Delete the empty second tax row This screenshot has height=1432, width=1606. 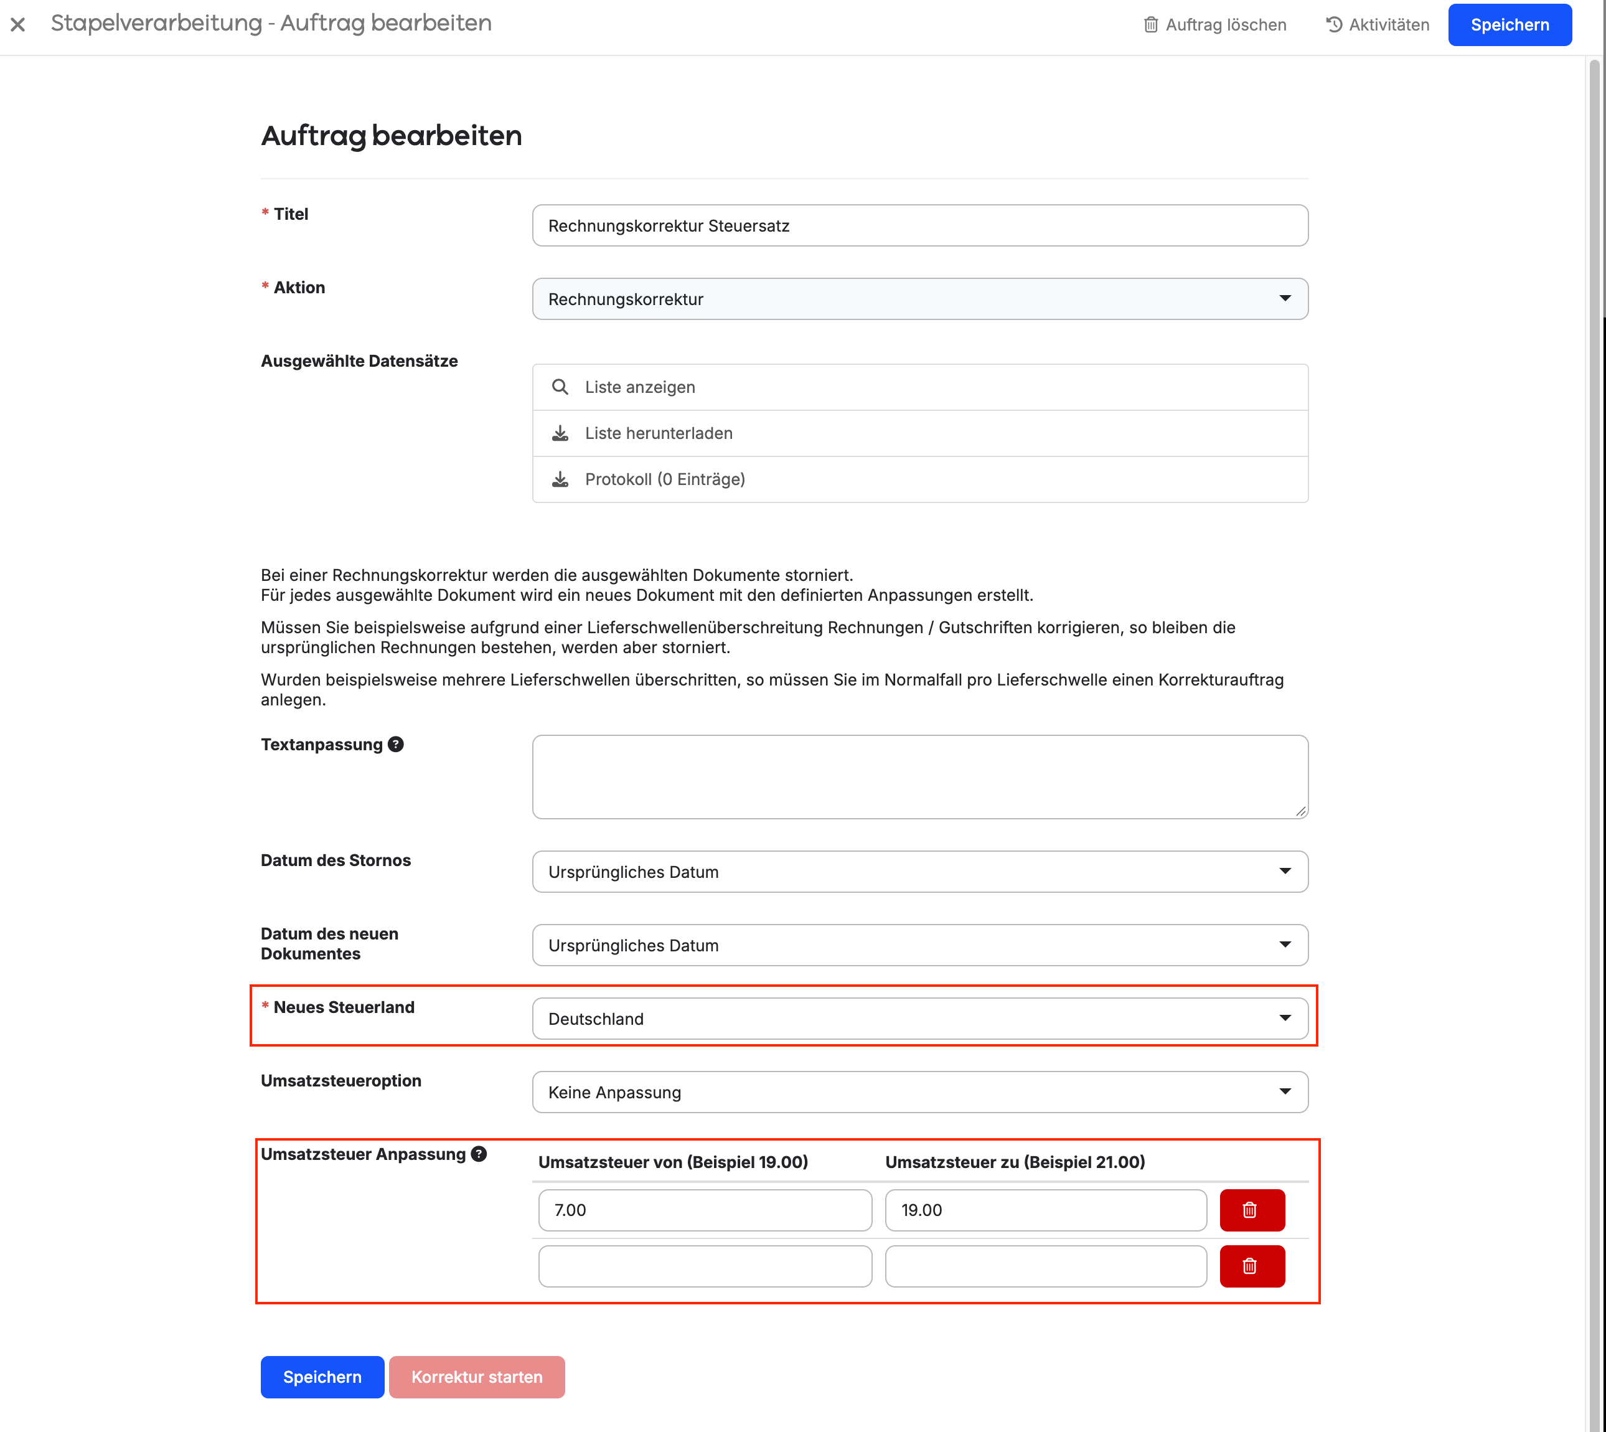(1252, 1266)
